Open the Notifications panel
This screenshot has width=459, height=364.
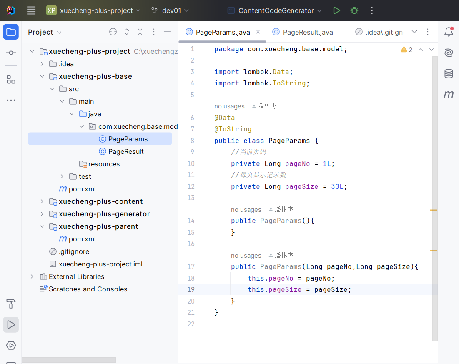449,32
